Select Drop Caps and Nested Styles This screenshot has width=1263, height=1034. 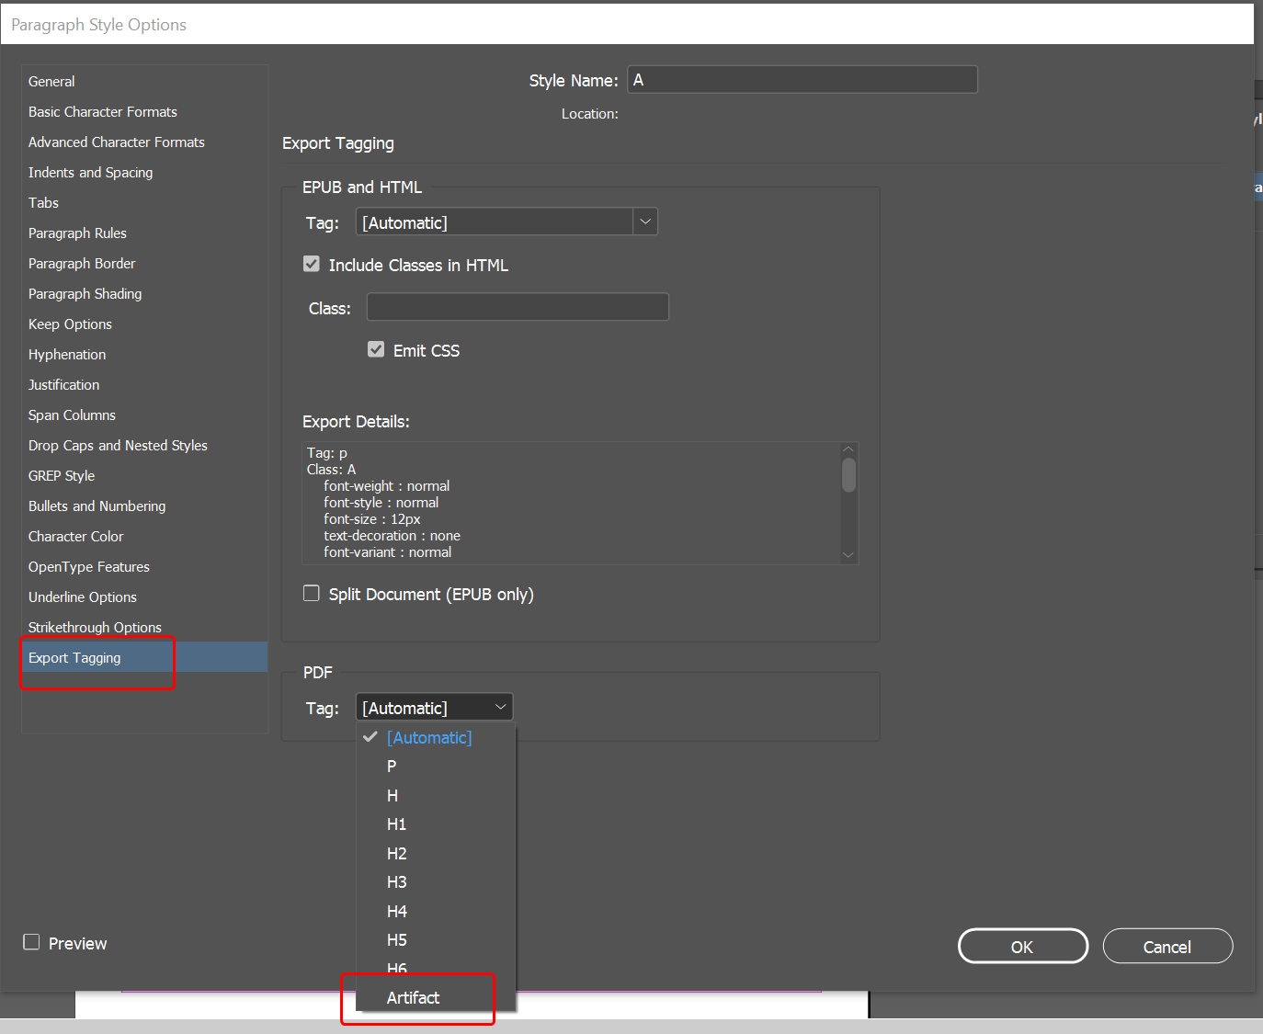tap(118, 445)
